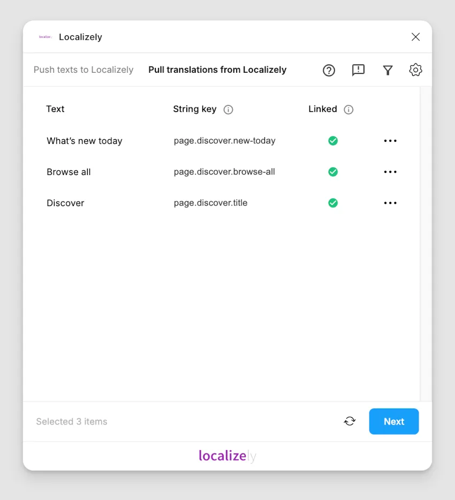Open the filter funnel icon

pos(388,70)
